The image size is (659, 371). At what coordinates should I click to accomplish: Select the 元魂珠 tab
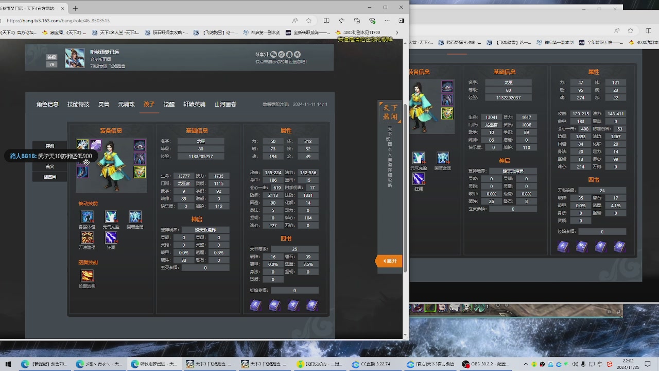126,104
